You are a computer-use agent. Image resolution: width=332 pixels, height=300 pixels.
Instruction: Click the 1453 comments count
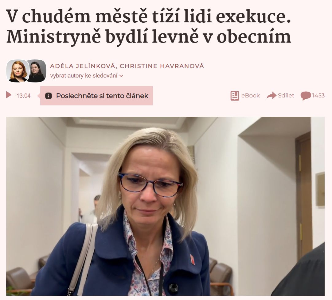click(x=318, y=96)
